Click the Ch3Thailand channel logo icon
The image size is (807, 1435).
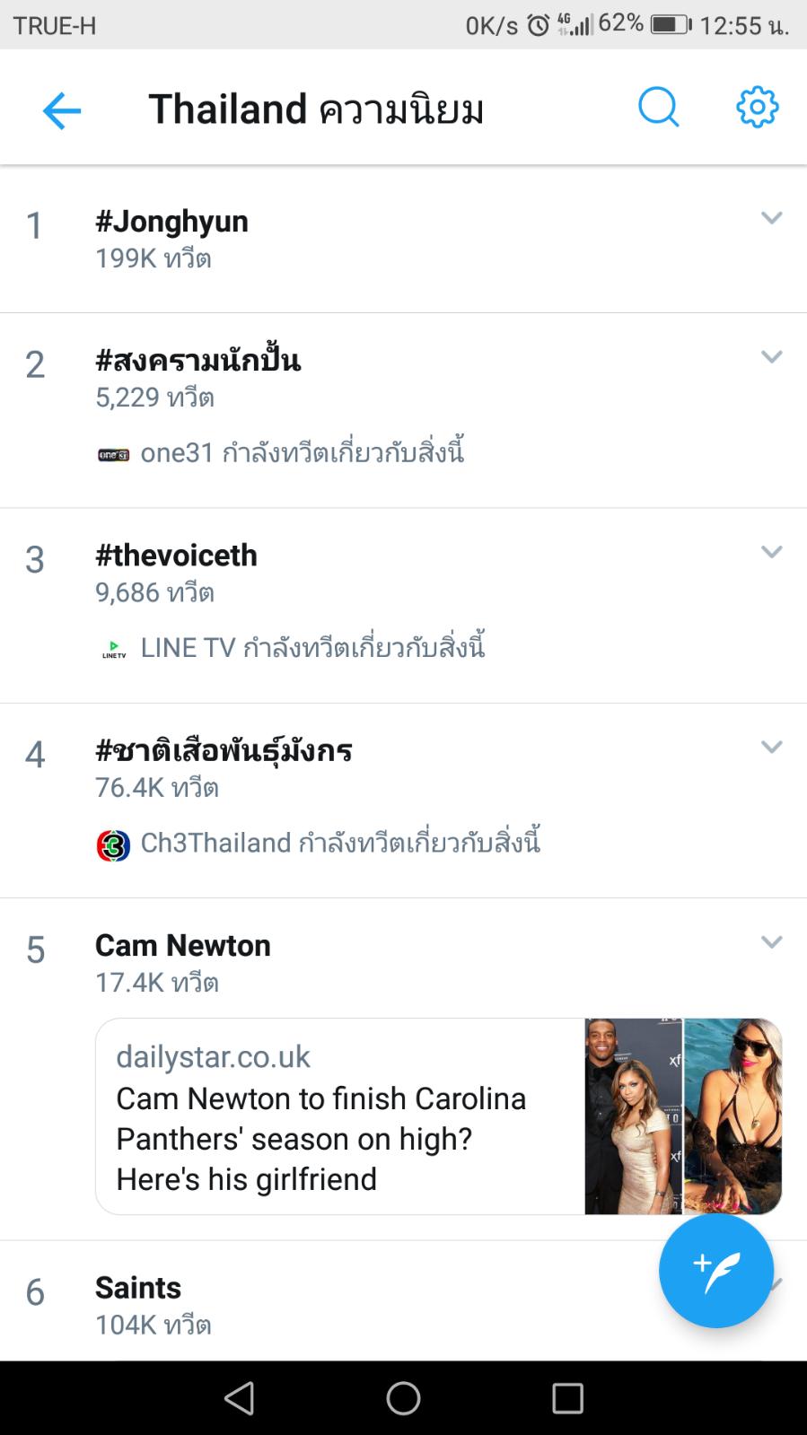point(113,844)
